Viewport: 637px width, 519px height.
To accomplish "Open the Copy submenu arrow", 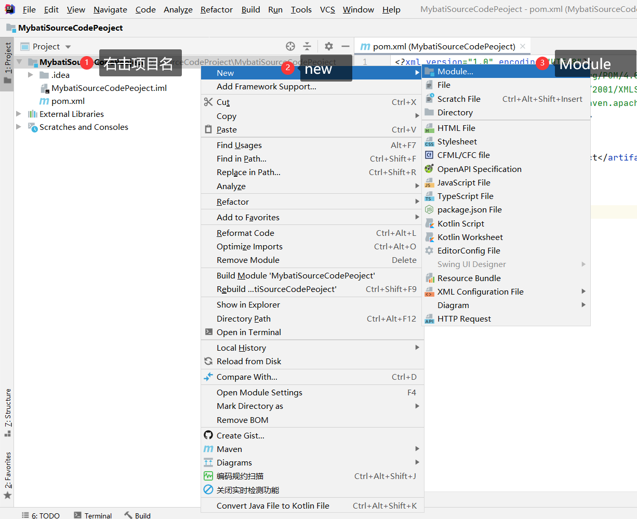I will (417, 116).
